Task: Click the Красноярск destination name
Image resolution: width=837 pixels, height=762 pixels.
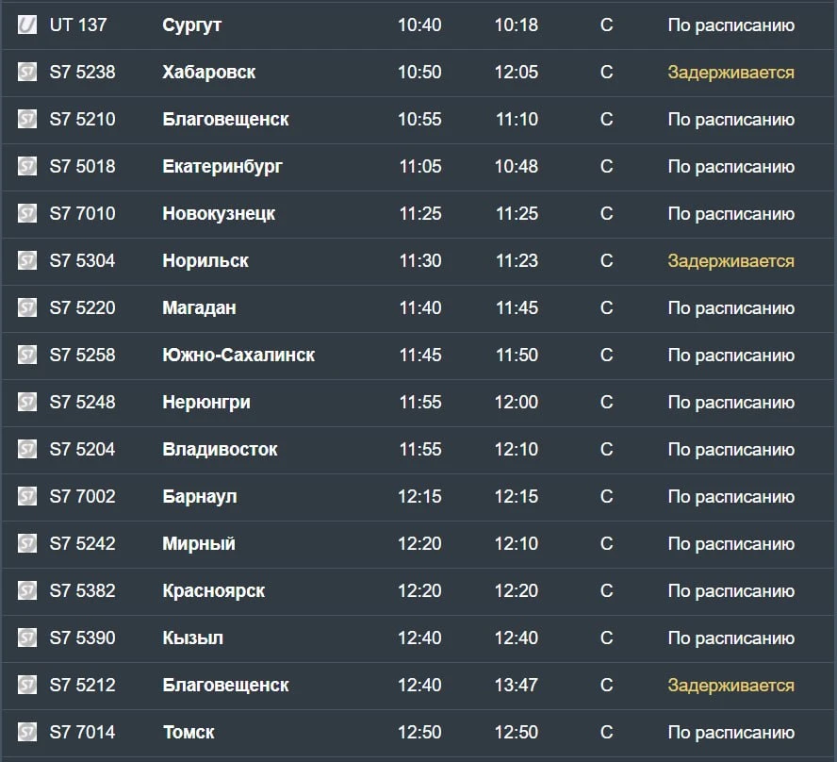Action: 214,590
